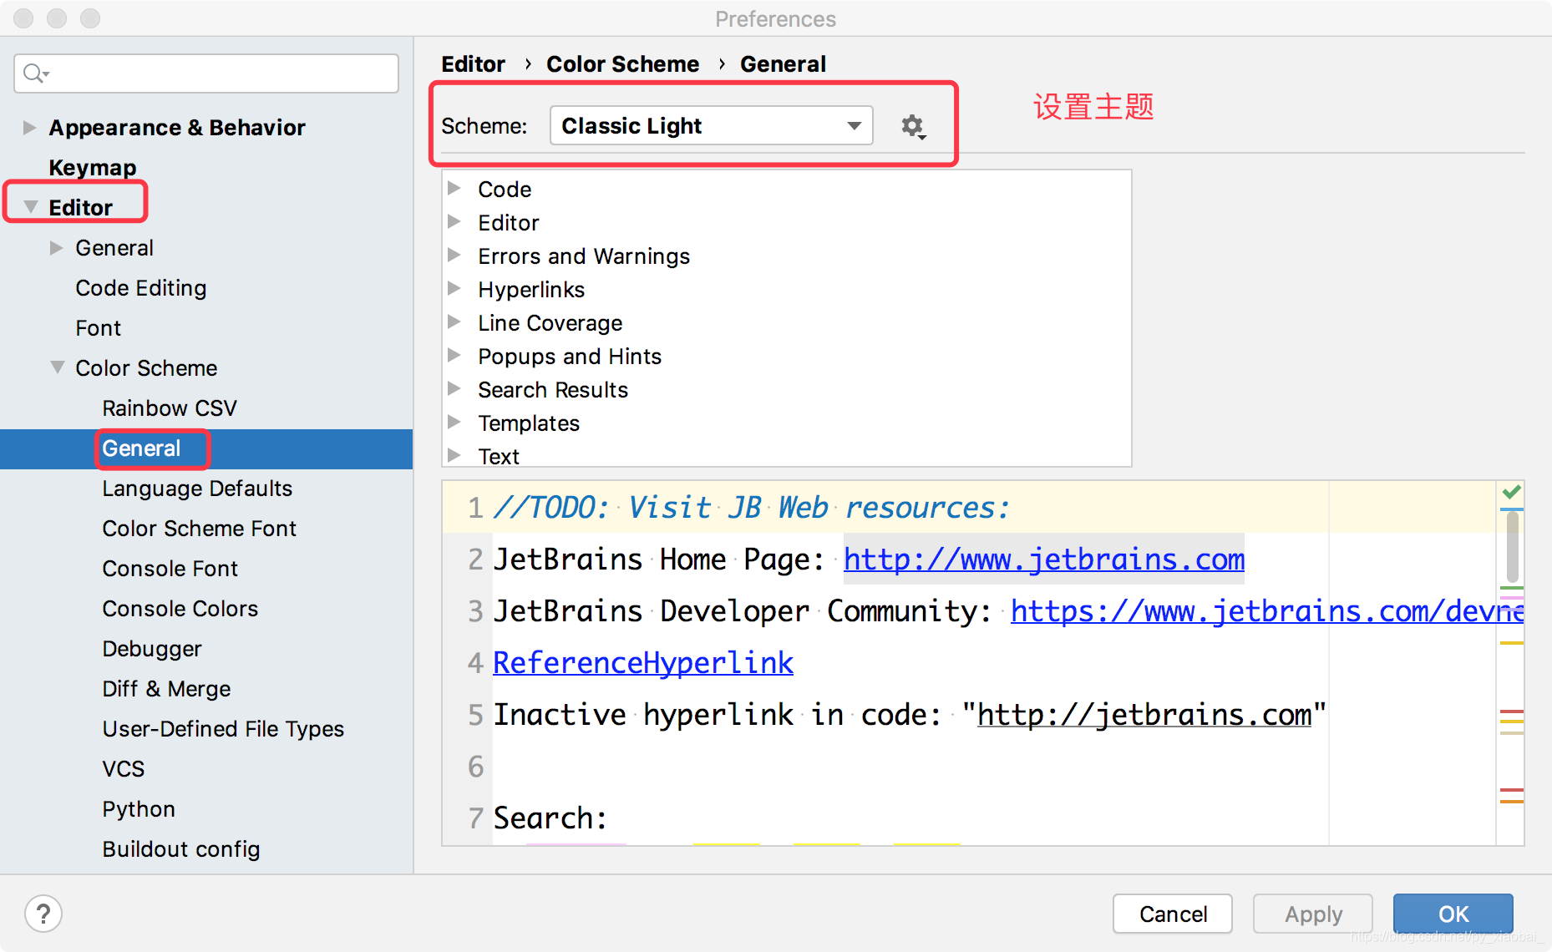The height and width of the screenshot is (952, 1552).
Task: Collapse the Color Scheme node arrow
Action: 57,367
